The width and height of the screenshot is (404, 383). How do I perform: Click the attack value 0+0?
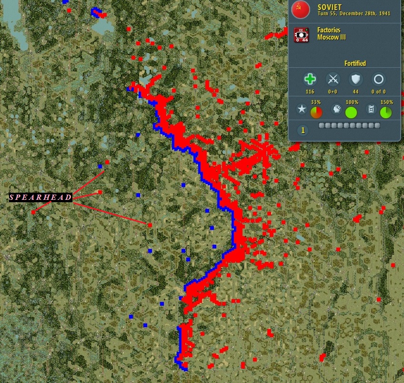(333, 92)
